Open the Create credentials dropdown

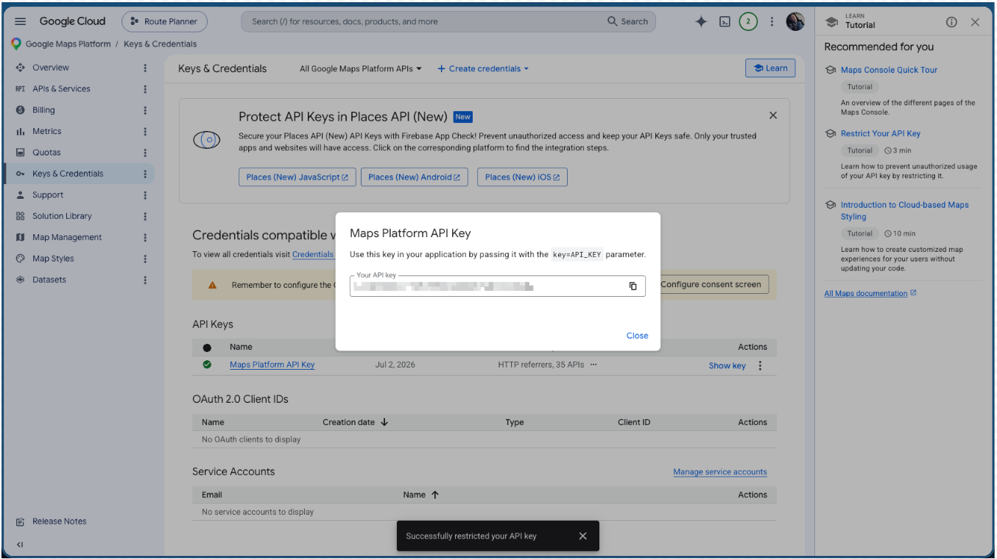483,68
